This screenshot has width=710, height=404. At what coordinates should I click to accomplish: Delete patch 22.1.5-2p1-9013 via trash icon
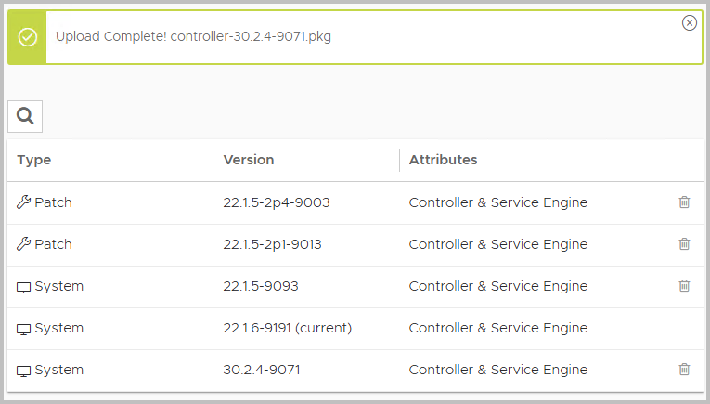tap(684, 243)
